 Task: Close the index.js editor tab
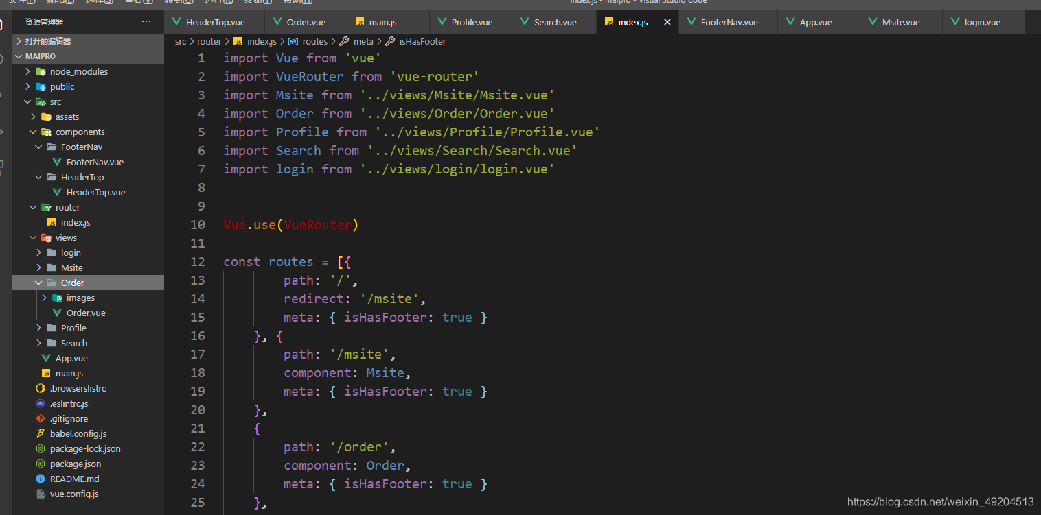pyautogui.click(x=667, y=22)
